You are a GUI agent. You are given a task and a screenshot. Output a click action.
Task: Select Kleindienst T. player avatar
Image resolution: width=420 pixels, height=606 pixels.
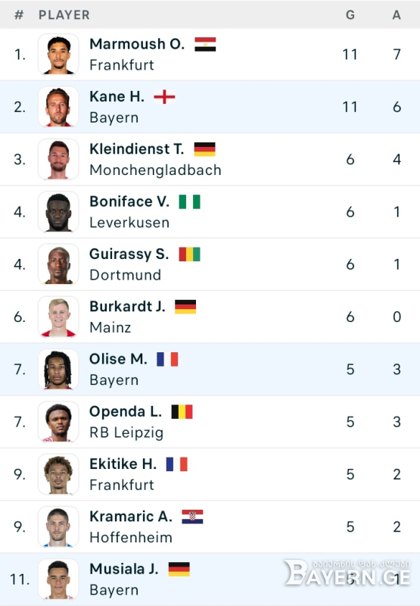(58, 159)
